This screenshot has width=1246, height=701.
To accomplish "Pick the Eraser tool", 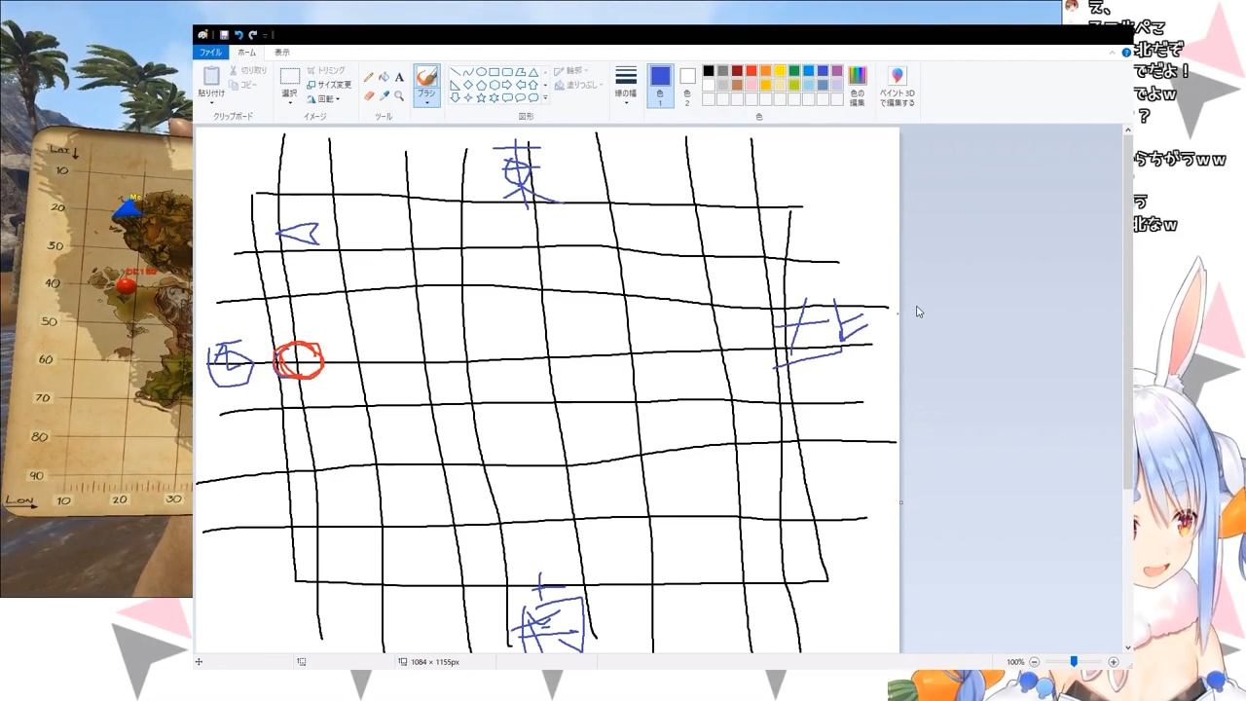I will click(368, 95).
